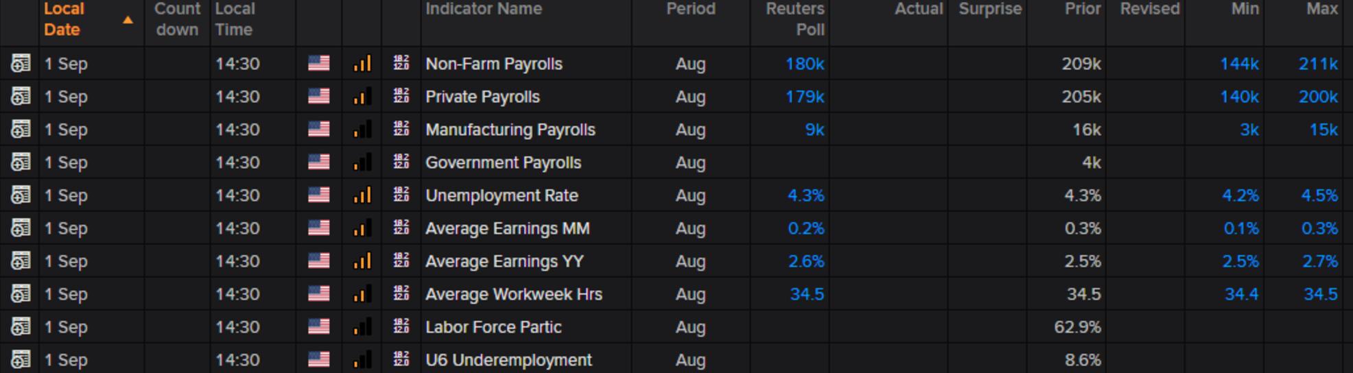This screenshot has width=1353, height=373.
Task: Open Average Workweek Hrs indicator
Action: 514,294
